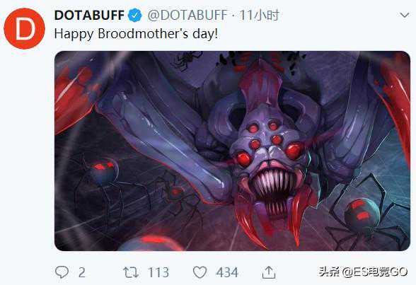Expand the tweet options chevron menu

tap(405, 15)
